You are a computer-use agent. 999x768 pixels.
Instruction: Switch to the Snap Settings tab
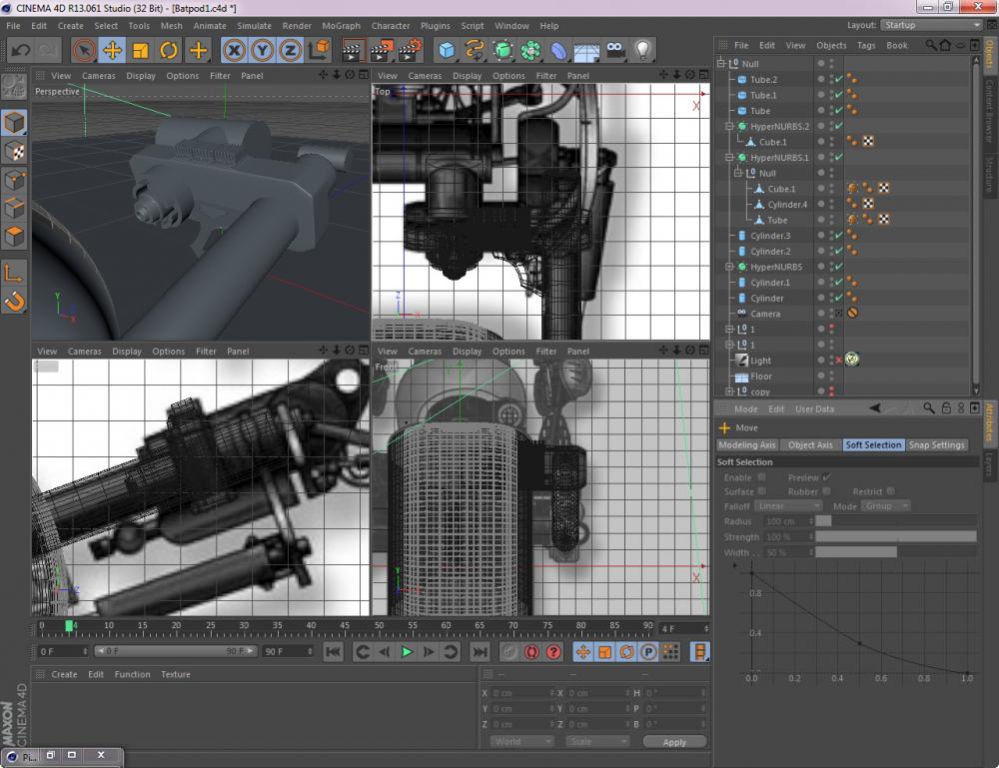pos(937,444)
